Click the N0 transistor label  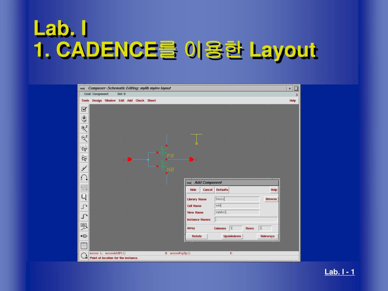pos(171,169)
